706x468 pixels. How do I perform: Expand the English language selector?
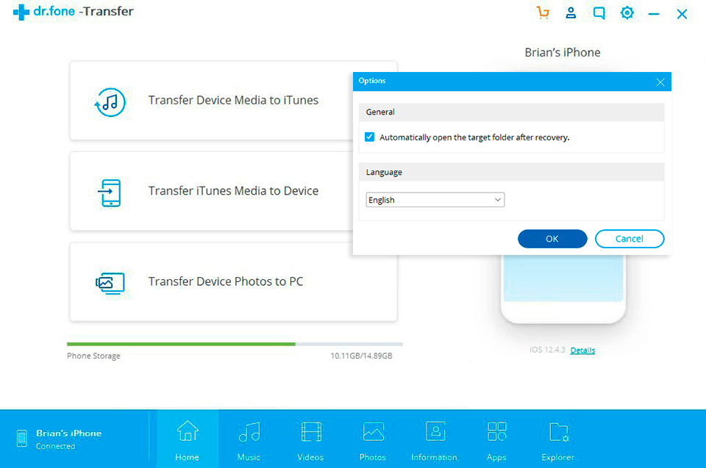[498, 199]
